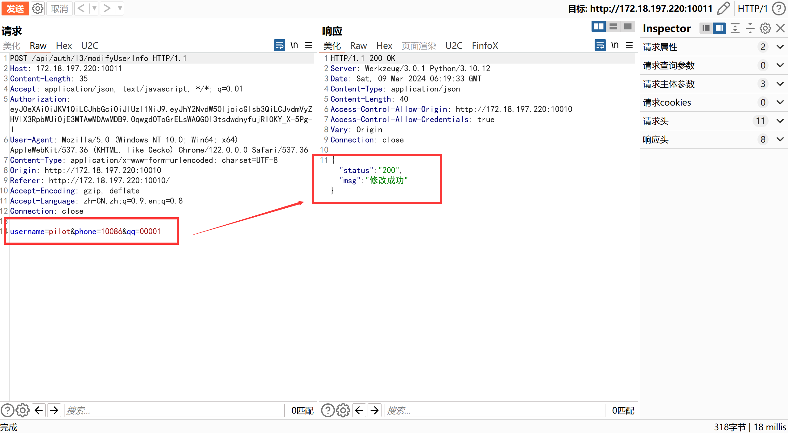The width and height of the screenshot is (788, 433).
Task: Open the FinfoX tab in response panel
Action: pos(485,46)
